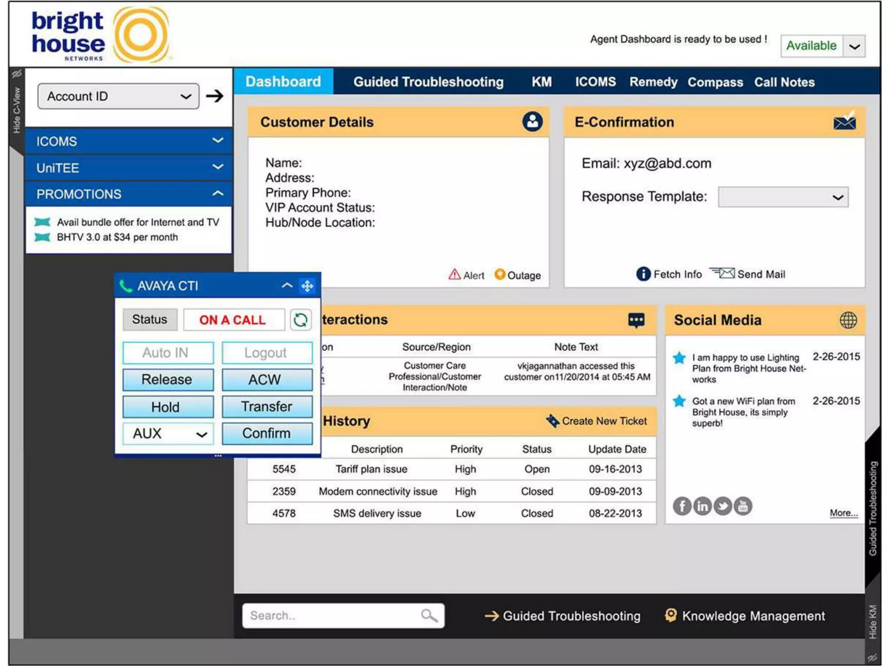Image resolution: width=889 pixels, height=666 pixels.
Task: Open the Response Template dropdown
Action: [783, 197]
